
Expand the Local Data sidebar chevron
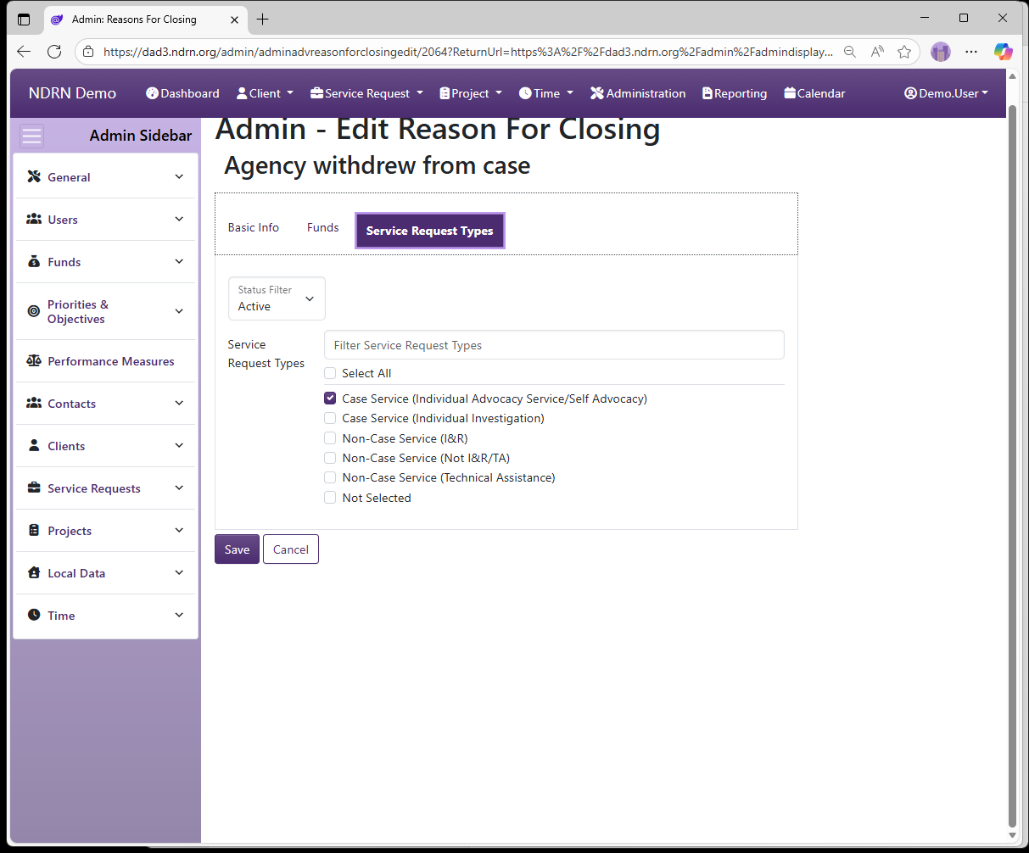coord(179,572)
